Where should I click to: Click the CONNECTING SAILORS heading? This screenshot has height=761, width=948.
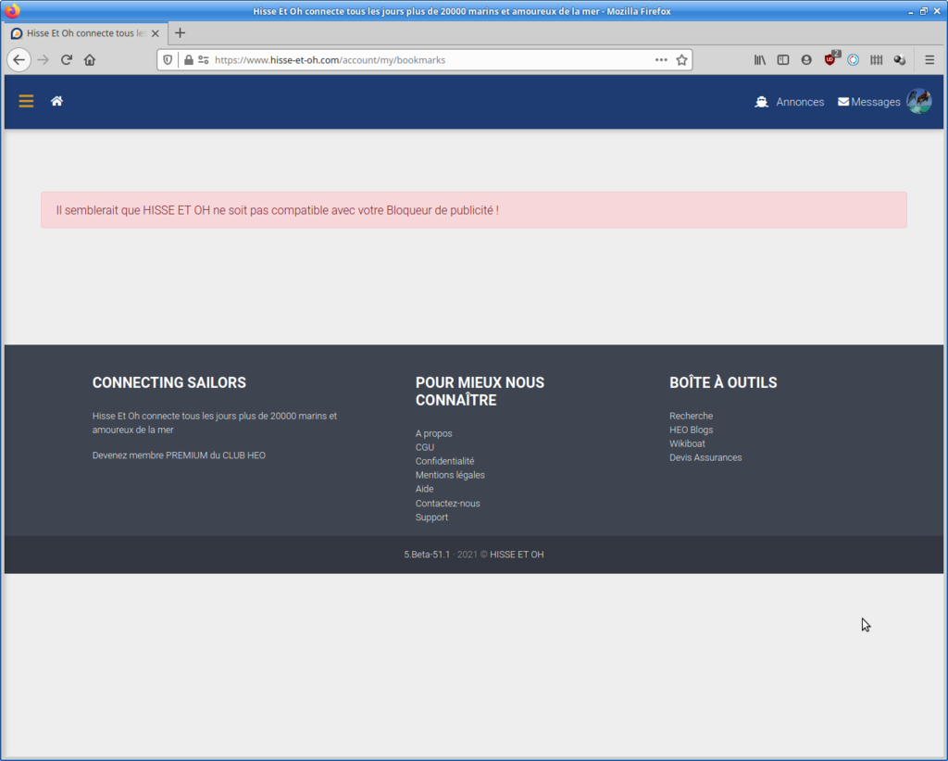[x=169, y=382]
